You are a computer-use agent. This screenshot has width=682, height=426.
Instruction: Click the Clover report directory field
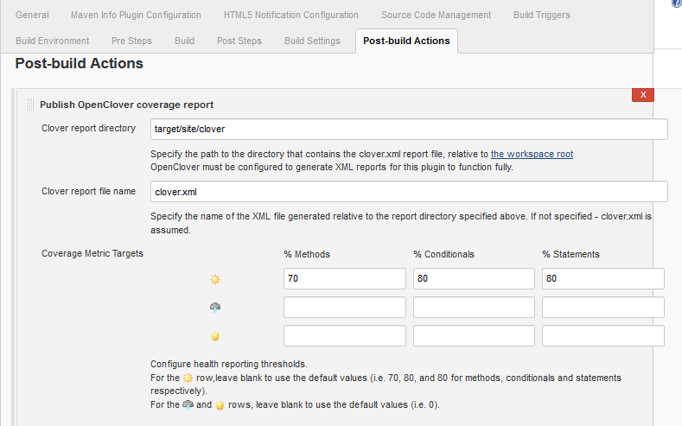tap(409, 129)
